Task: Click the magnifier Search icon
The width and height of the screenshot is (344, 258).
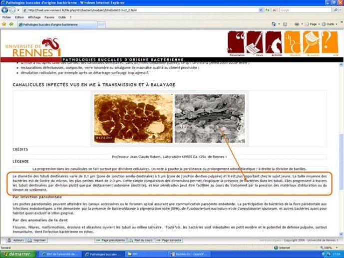Action: (335, 10)
